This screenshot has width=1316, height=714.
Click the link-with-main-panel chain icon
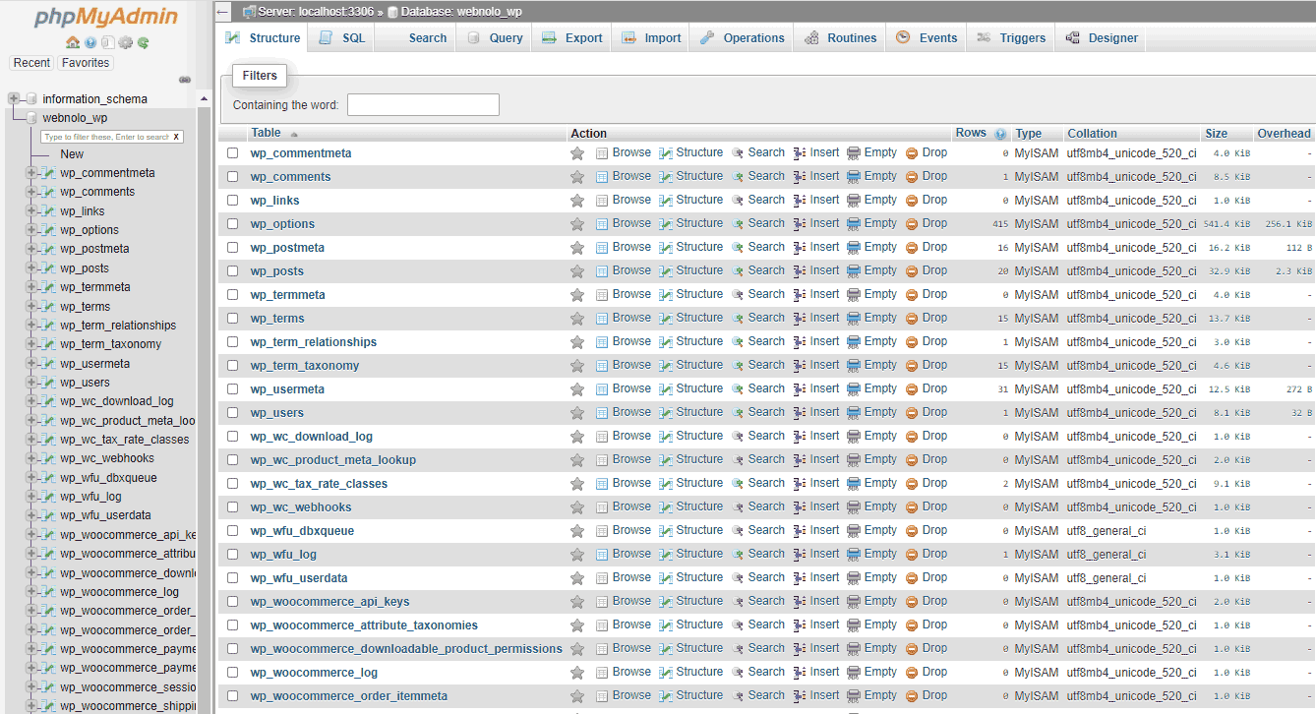pyautogui.click(x=185, y=80)
